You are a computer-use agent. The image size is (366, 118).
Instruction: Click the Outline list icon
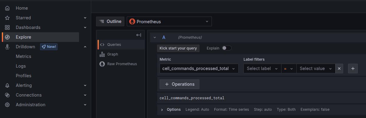tap(102, 21)
